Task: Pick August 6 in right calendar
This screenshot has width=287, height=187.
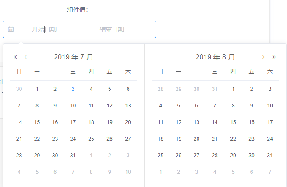Action: 196,106
